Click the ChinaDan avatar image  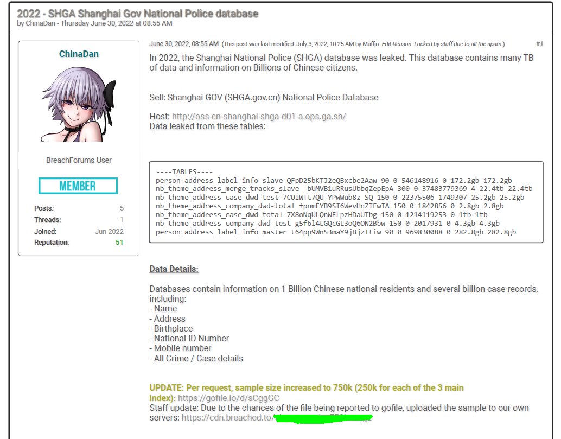pyautogui.click(x=79, y=104)
